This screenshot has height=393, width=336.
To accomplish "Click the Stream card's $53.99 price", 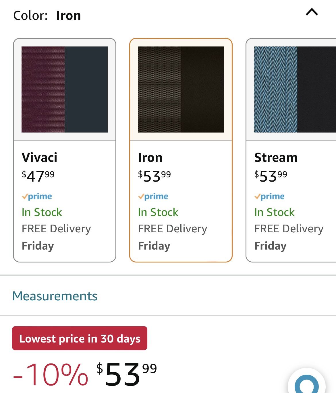I will (271, 176).
